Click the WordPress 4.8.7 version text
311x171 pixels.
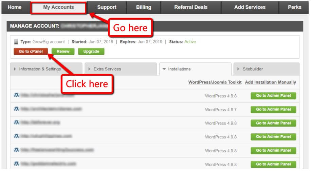221,110
